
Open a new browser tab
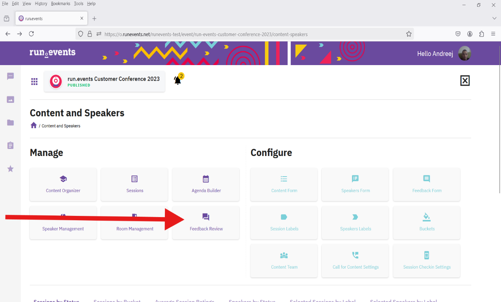(x=94, y=18)
